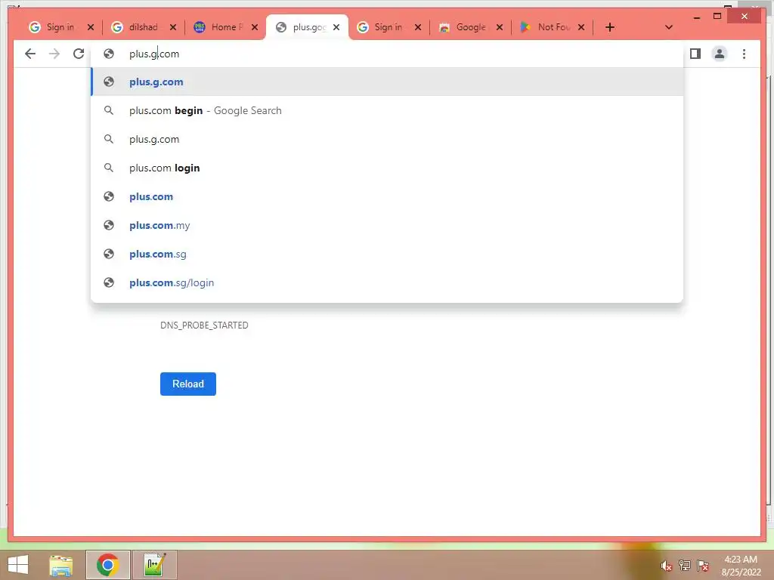
Task: Close the Home tab
Action: (255, 27)
